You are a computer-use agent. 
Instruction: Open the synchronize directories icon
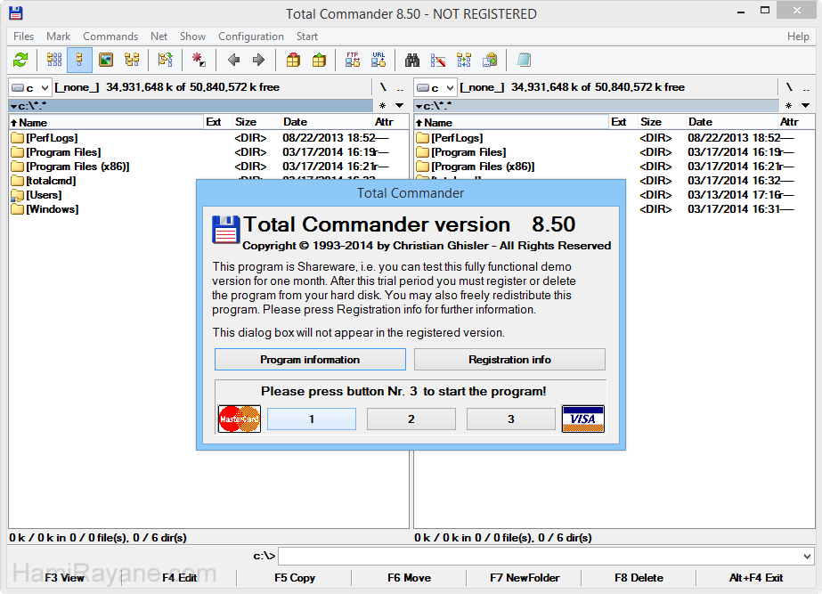[464, 60]
